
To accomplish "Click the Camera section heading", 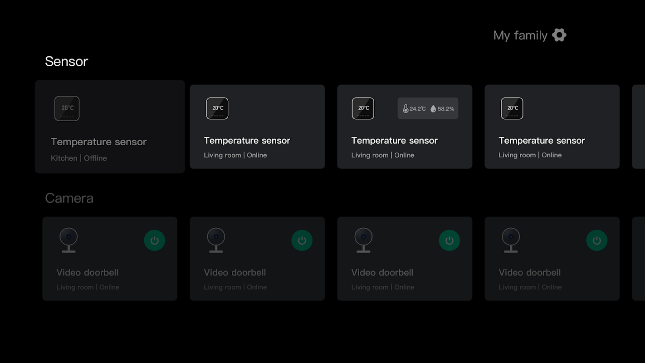I will tap(69, 198).
